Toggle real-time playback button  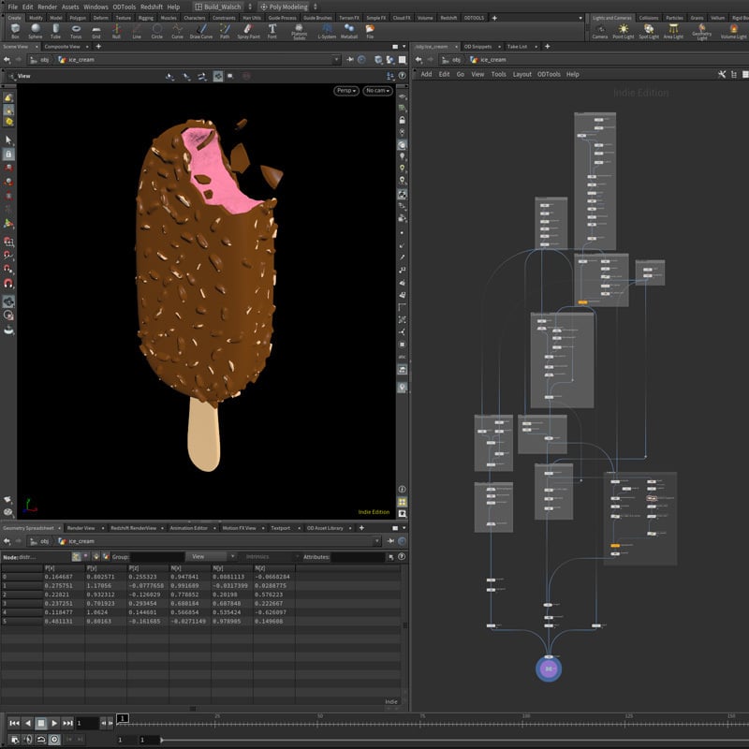pyautogui.click(x=54, y=740)
